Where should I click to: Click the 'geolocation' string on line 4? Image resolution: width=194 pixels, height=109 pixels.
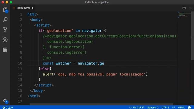click(x=59, y=31)
